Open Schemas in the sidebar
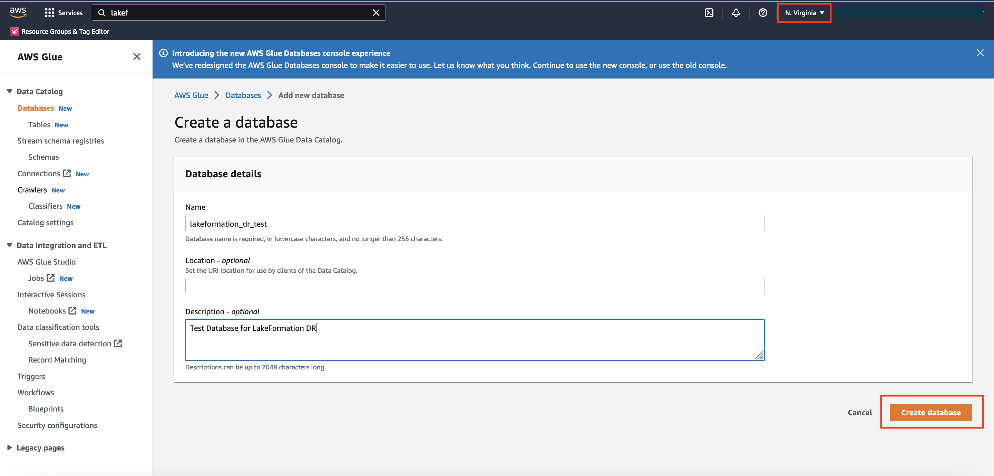 43,157
